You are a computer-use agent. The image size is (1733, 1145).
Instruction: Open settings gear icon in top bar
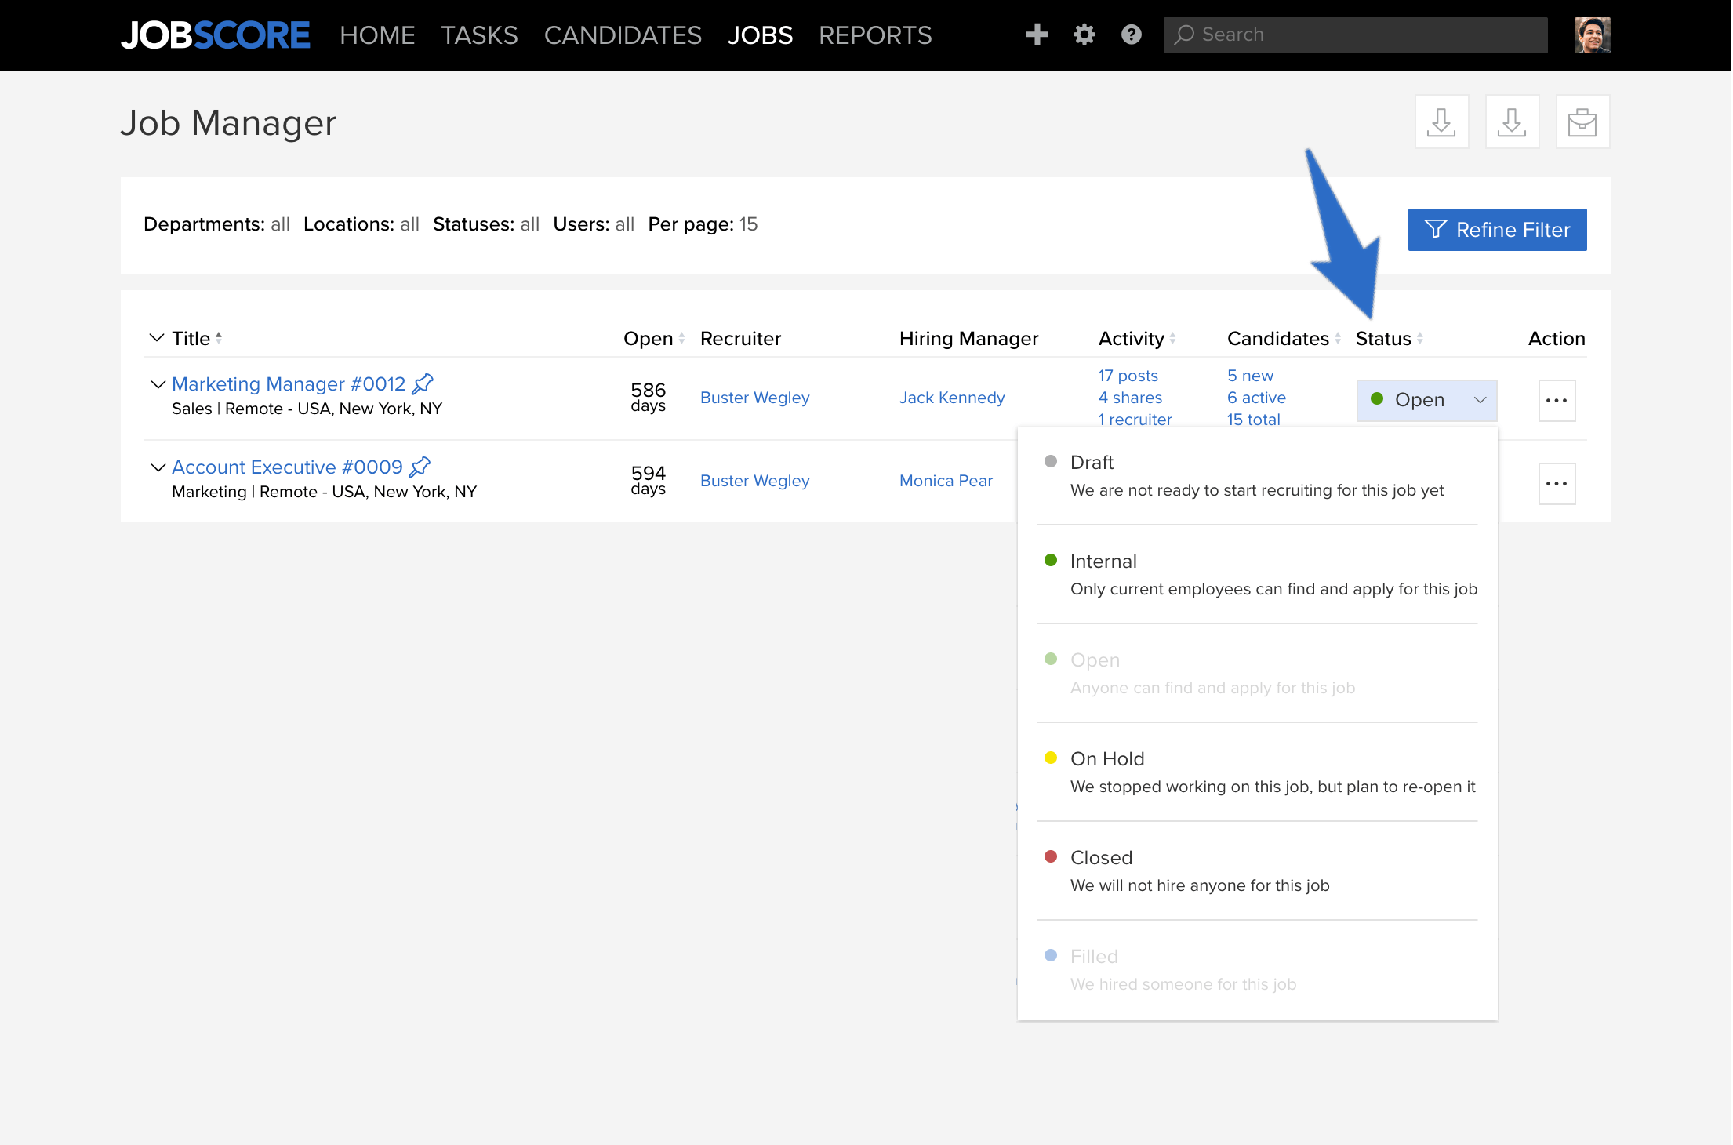tap(1084, 35)
